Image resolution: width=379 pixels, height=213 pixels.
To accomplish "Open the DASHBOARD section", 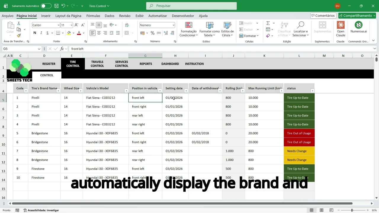I will click(170, 64).
